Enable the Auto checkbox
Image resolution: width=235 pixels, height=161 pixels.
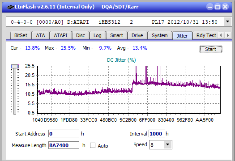[x=93, y=145]
